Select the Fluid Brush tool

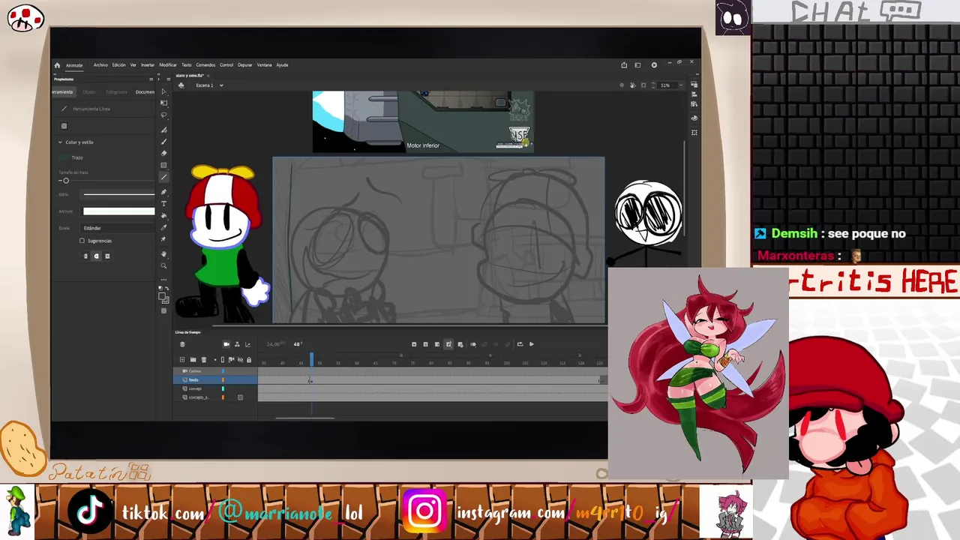coord(164,130)
